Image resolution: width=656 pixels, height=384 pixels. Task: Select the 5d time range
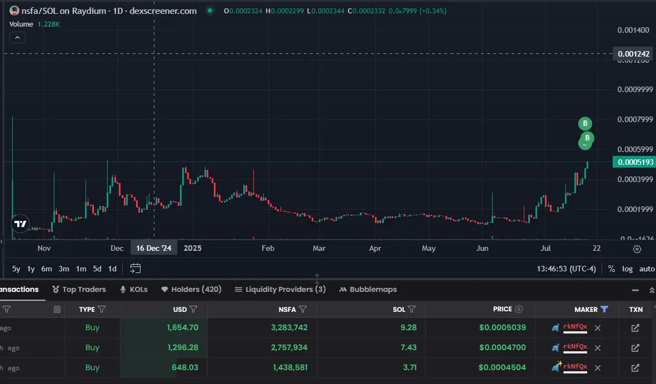pos(97,269)
